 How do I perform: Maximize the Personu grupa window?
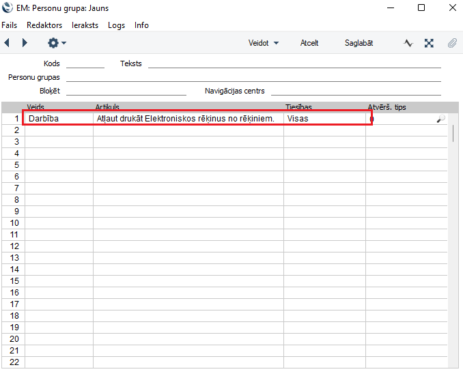point(421,8)
